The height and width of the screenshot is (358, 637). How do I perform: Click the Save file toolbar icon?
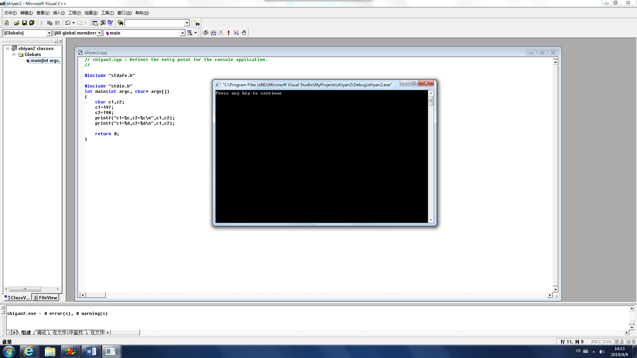24,23
